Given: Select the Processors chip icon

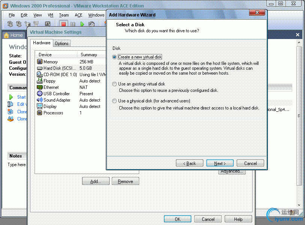Looking at the screenshot, I should point(39,113).
